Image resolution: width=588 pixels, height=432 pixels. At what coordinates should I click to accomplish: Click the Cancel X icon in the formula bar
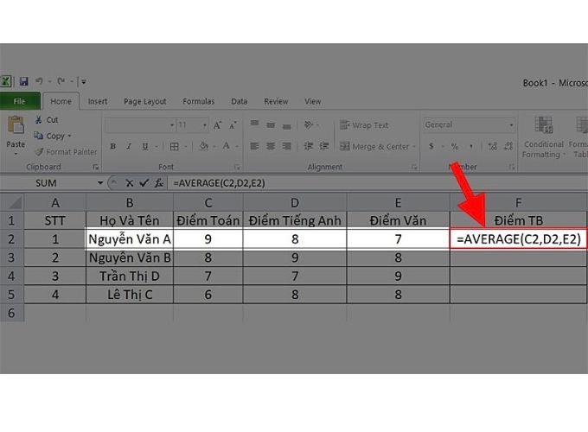(x=130, y=183)
